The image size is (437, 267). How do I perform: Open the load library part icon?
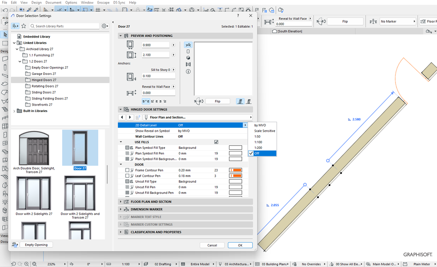[x=15, y=245]
